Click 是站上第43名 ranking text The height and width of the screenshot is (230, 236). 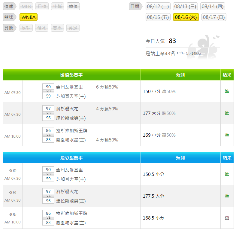(164, 54)
